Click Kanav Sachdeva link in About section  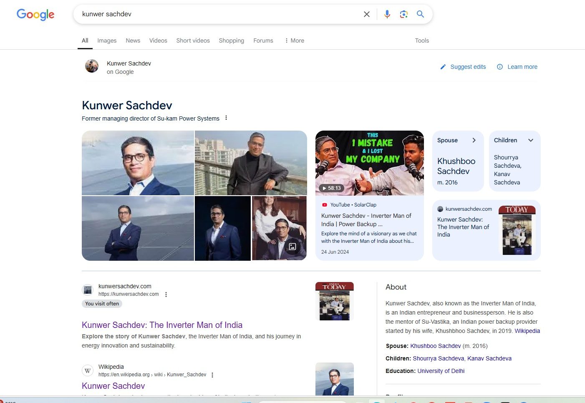(489, 358)
